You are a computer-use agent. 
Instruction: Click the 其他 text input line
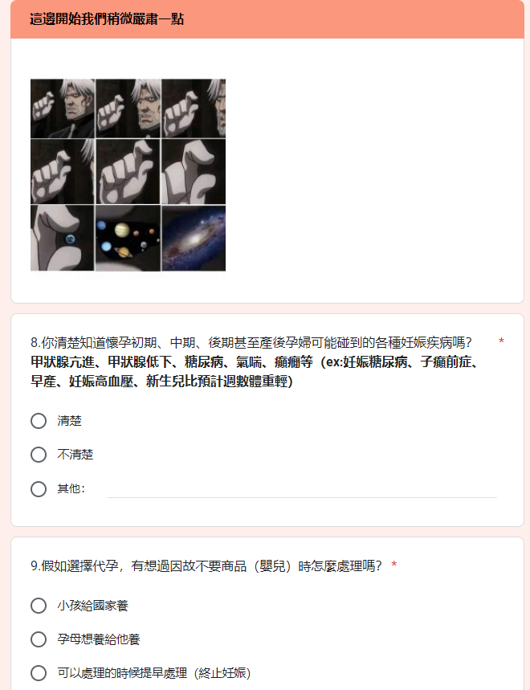302,489
